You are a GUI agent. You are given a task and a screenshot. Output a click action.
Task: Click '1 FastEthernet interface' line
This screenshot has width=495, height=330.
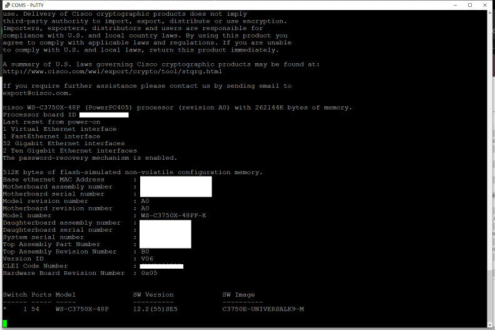click(51, 137)
